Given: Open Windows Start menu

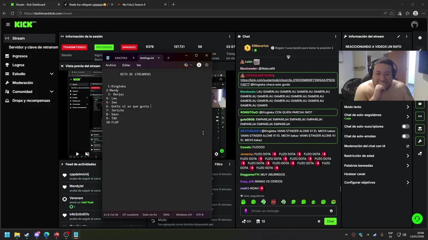Looking at the screenshot, I should [7, 235].
